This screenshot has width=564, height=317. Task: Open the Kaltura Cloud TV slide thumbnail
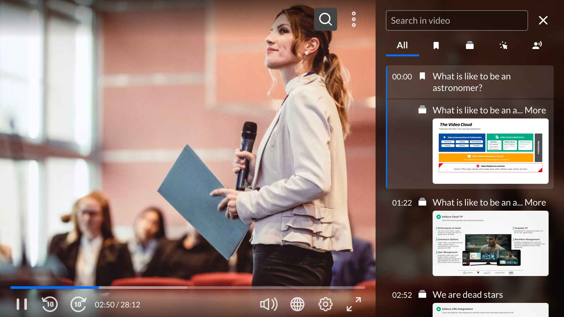(x=490, y=243)
